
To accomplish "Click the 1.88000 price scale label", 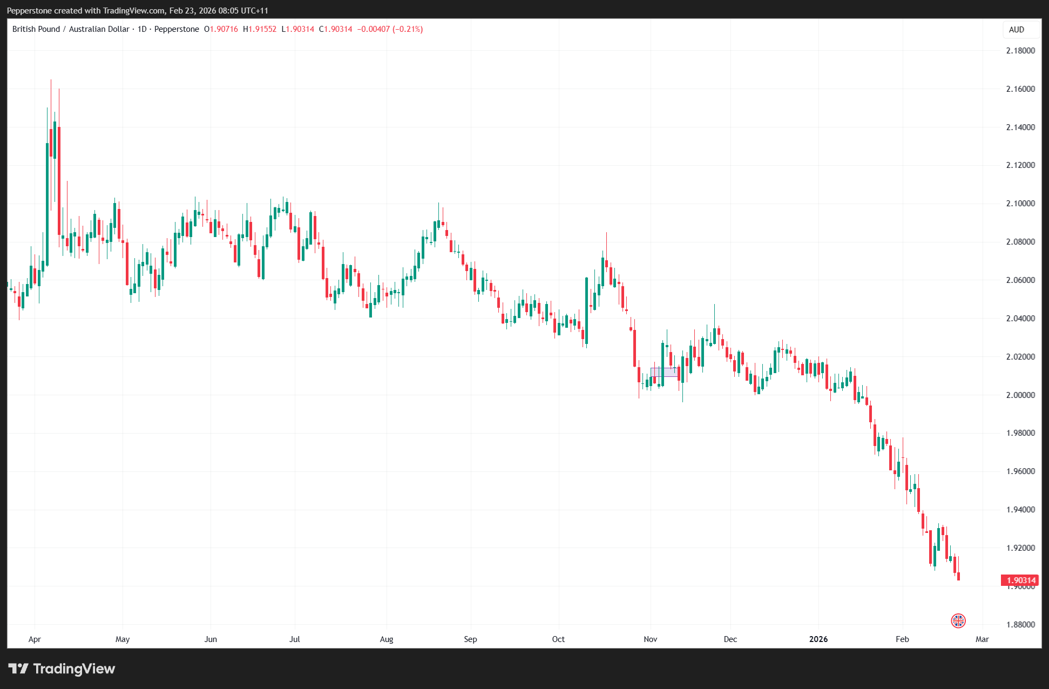I will pos(1020,624).
